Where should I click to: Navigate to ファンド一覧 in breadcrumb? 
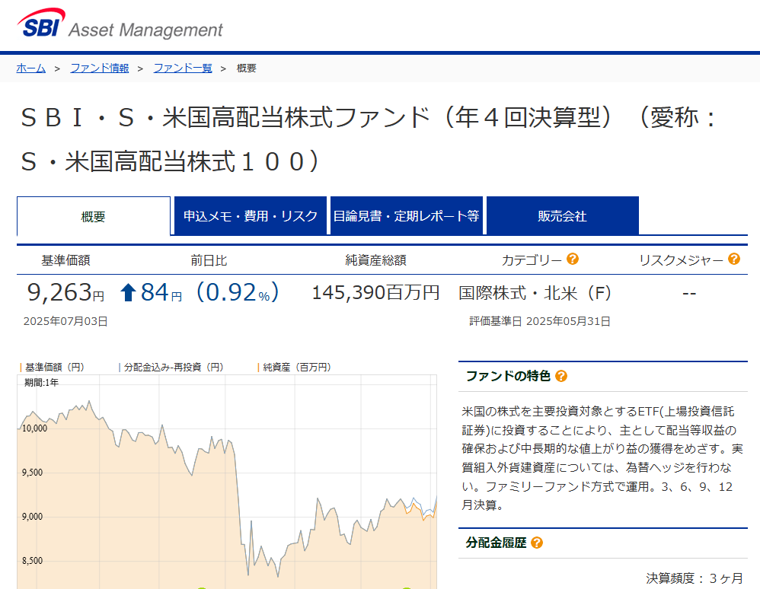coord(183,68)
